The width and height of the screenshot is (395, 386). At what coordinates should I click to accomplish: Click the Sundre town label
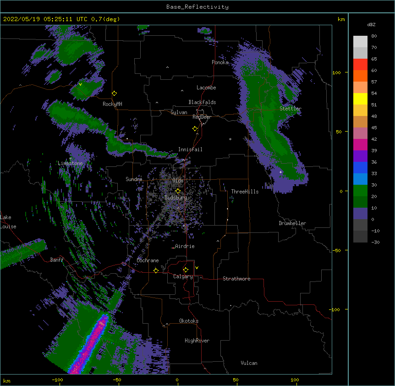pos(134,179)
